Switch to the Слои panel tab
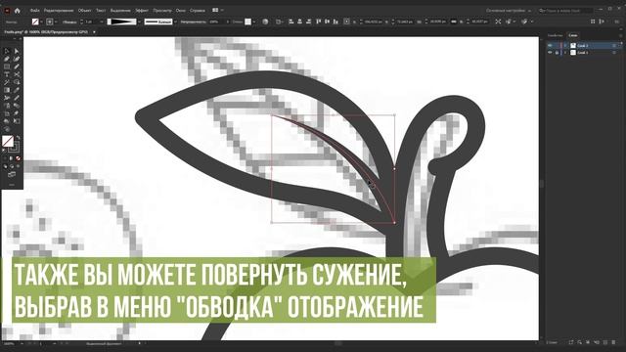626x352 pixels. click(573, 35)
